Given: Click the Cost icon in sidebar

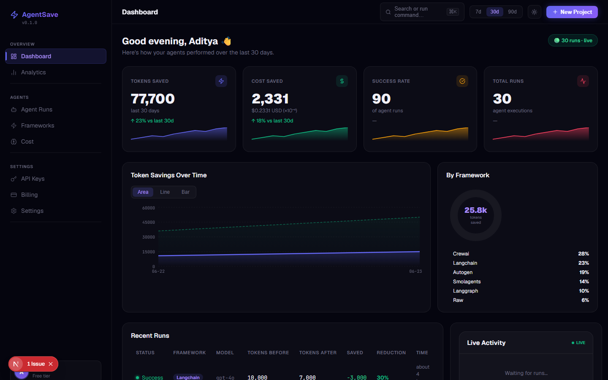Looking at the screenshot, I should tap(14, 142).
